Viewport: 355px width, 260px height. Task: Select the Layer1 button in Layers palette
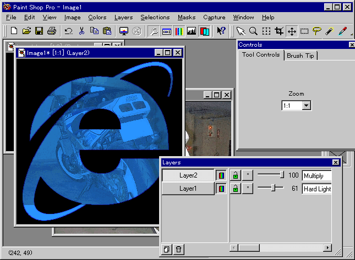coord(188,189)
